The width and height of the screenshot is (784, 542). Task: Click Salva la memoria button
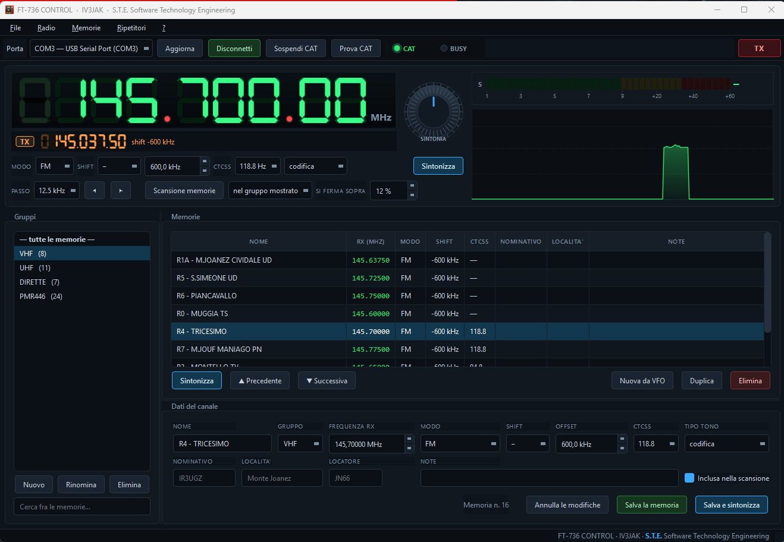point(652,505)
